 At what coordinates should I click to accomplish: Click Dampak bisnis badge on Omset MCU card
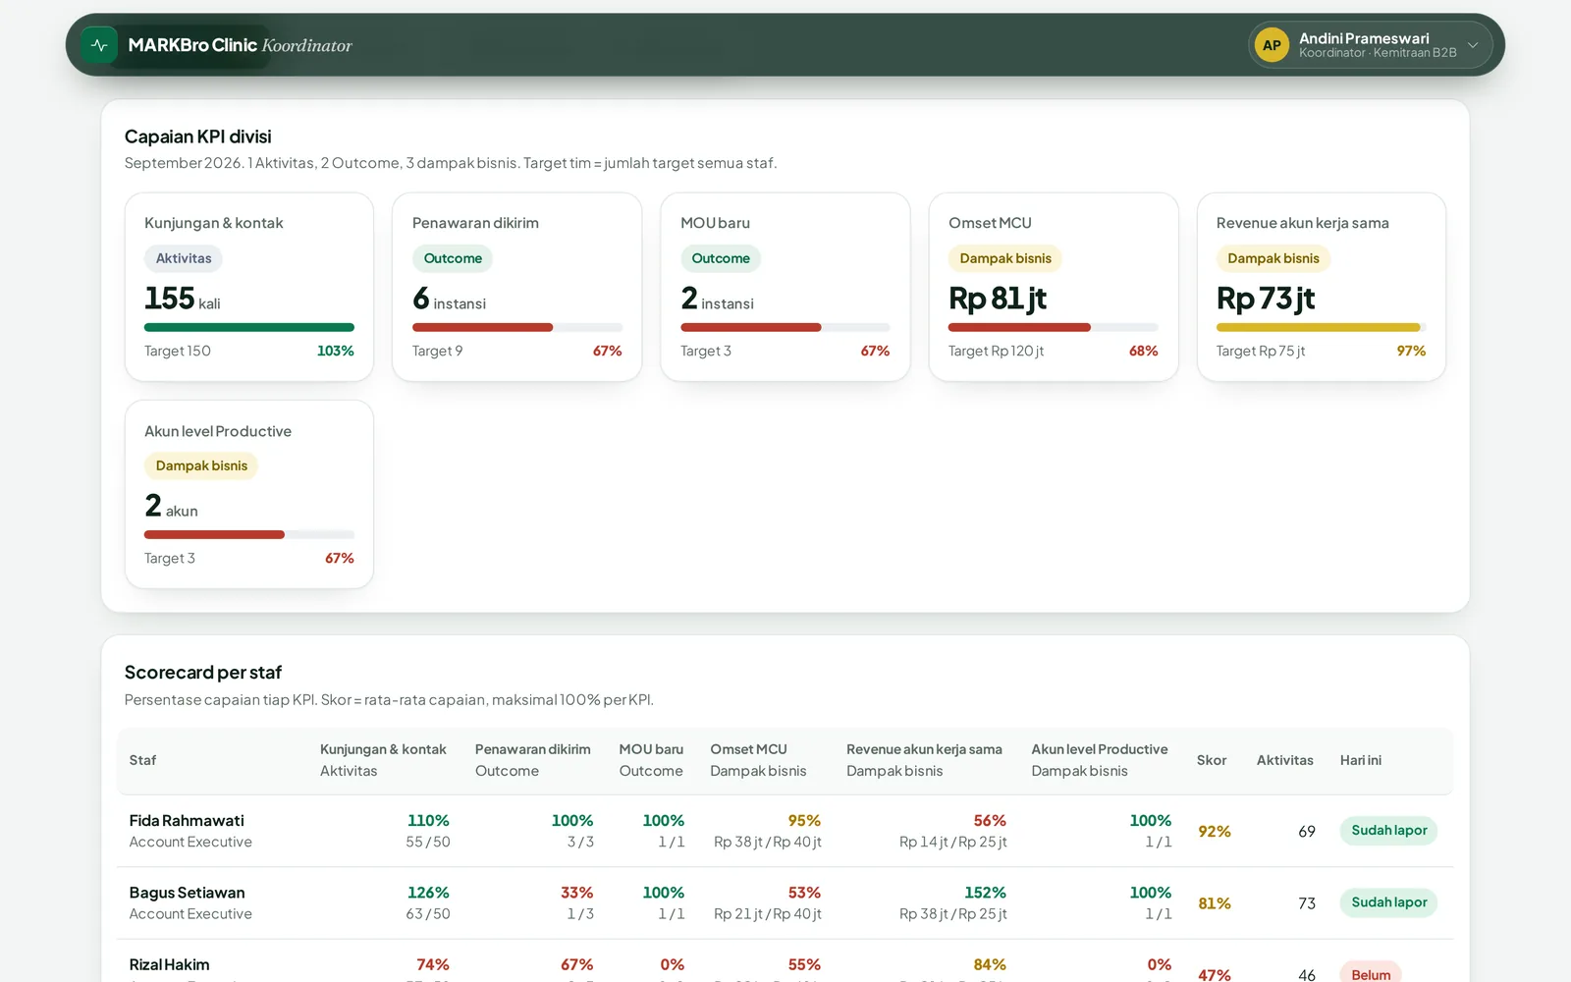click(1005, 258)
